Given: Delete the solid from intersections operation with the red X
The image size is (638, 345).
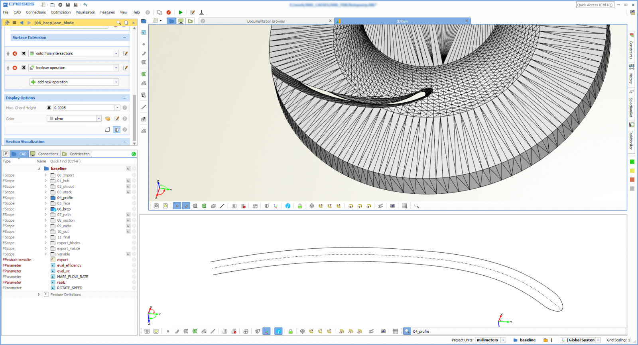Looking at the screenshot, I should click(x=15, y=53).
